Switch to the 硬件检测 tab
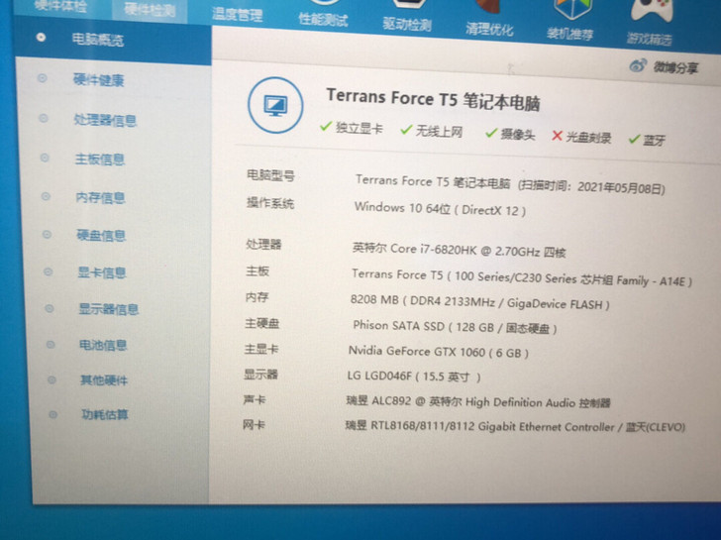 (x=150, y=9)
